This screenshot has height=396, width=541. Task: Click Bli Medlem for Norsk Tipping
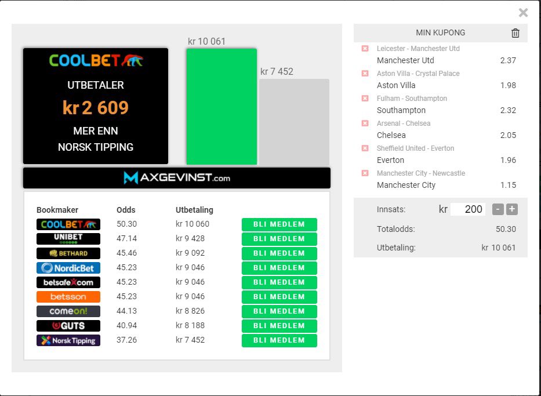[279, 340]
